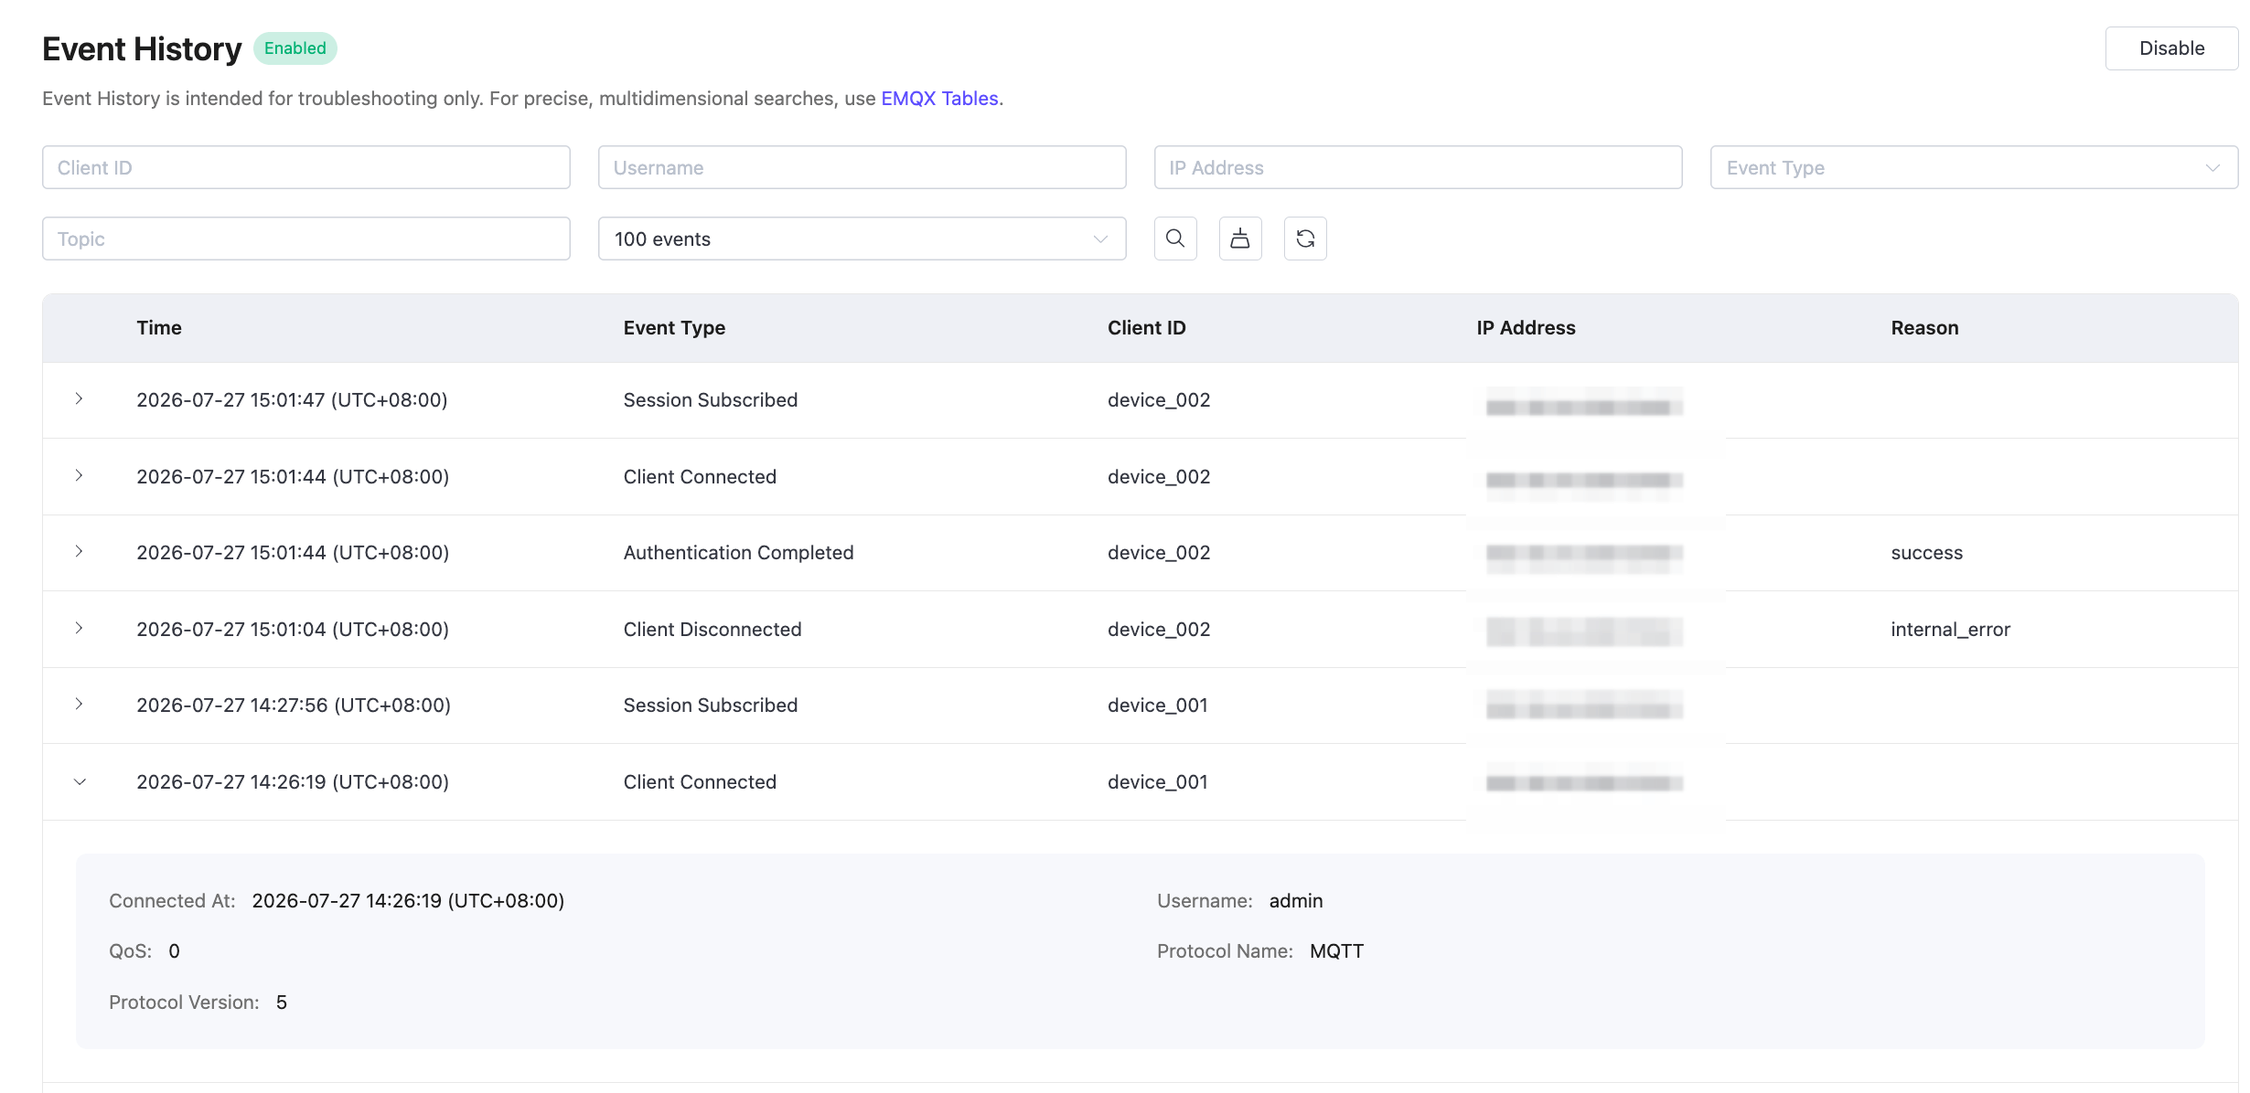Click the Protocol Name value 'MQTT'
Viewport: 2250px width, 1093px height.
[1336, 951]
